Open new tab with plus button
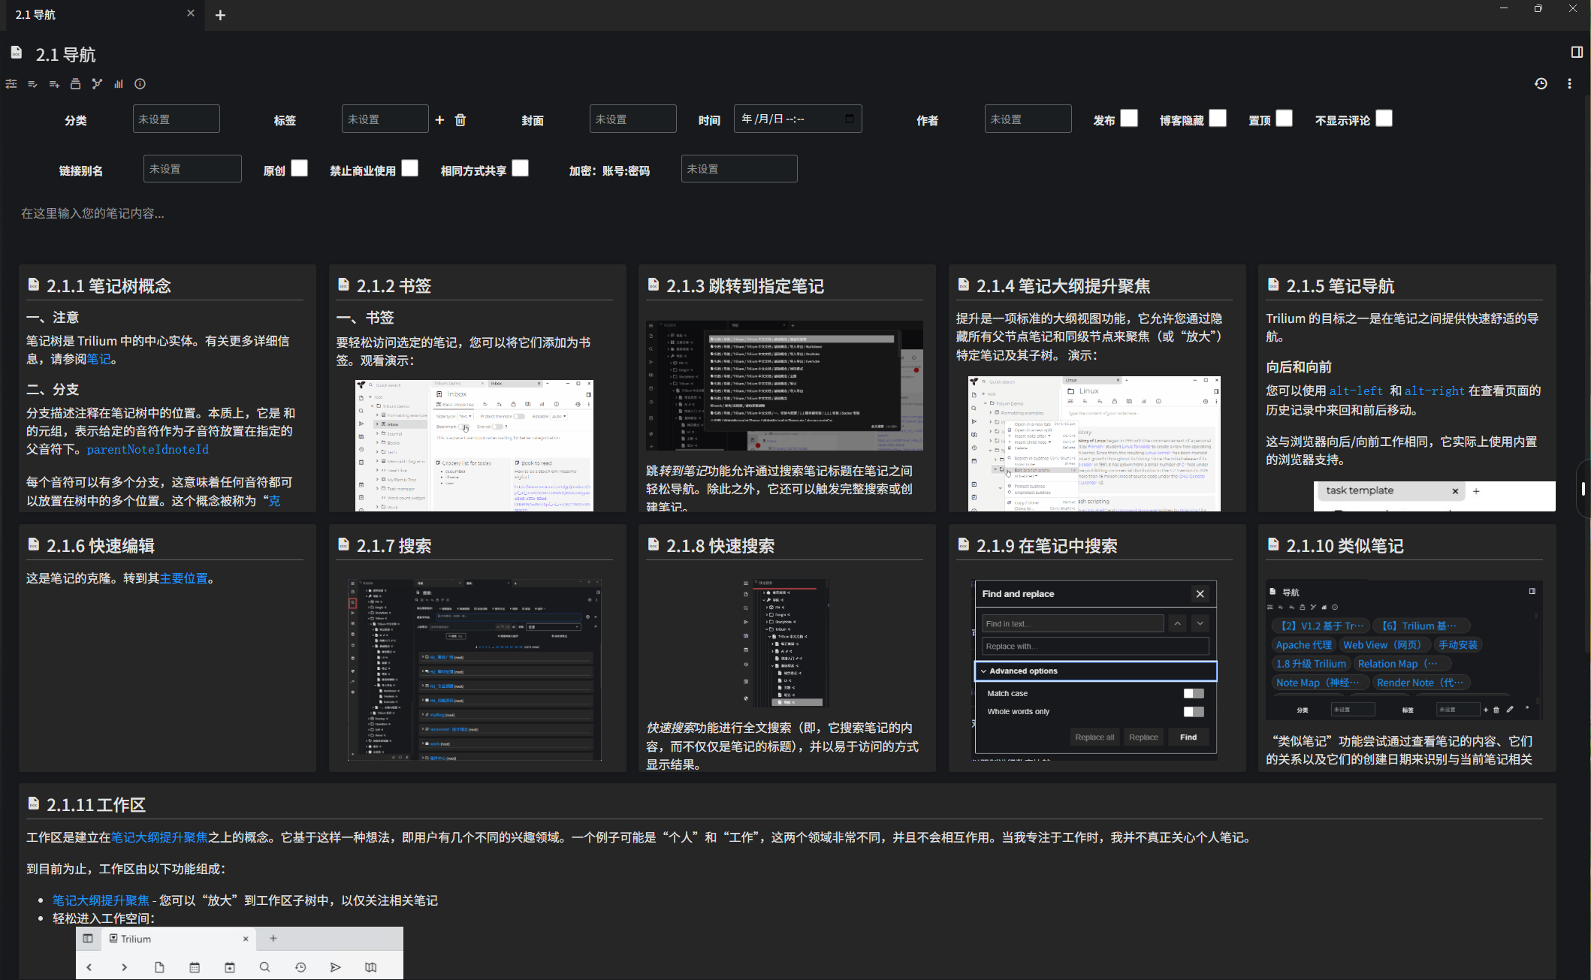The image size is (1591, 980). [x=220, y=15]
